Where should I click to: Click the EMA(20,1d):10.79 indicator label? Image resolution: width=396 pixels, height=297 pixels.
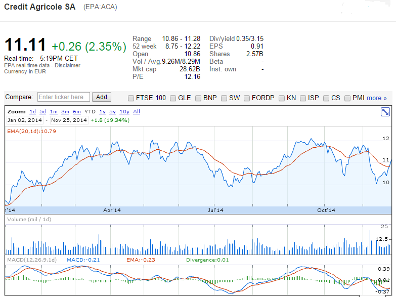pos(31,132)
